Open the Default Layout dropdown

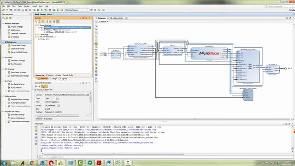click(77, 10)
